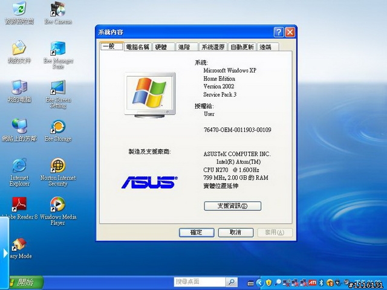Click the Home Edition text
The height and width of the screenshot is (290, 387).
click(219, 79)
